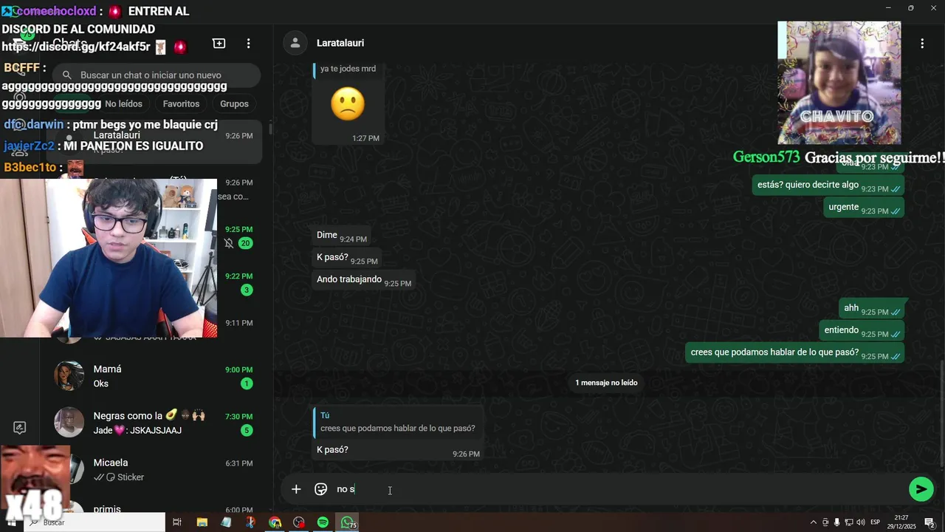The image size is (945, 532).
Task: Click the '1 mensaje no leído' divider label
Action: pos(606,383)
